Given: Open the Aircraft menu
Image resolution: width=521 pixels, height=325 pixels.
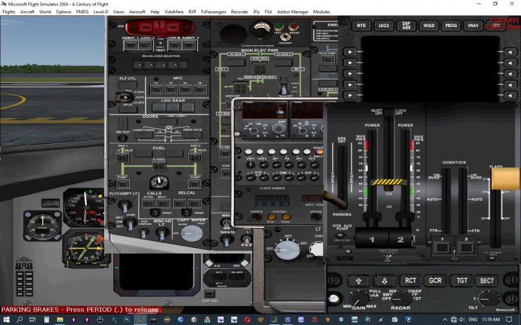Looking at the screenshot, I should 27,12.
